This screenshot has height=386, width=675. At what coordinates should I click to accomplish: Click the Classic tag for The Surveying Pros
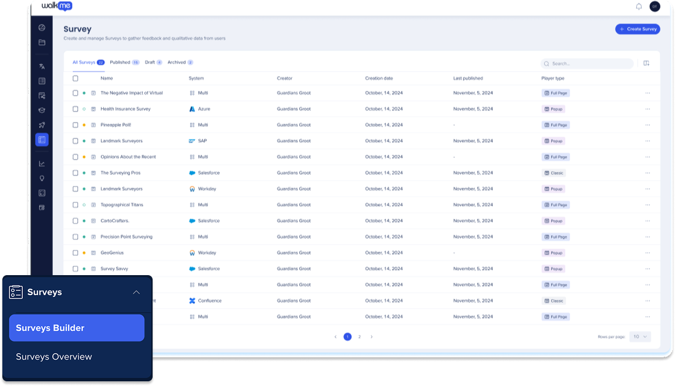pyautogui.click(x=553, y=173)
